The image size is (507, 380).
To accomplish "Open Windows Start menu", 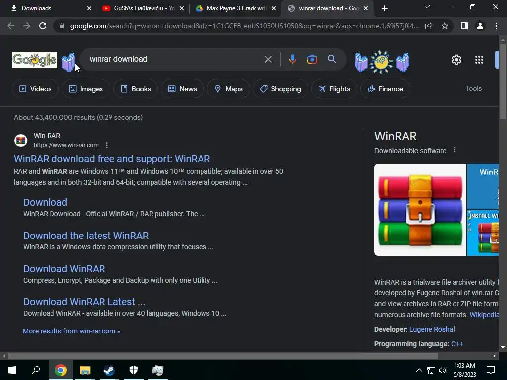I will click(x=12, y=370).
